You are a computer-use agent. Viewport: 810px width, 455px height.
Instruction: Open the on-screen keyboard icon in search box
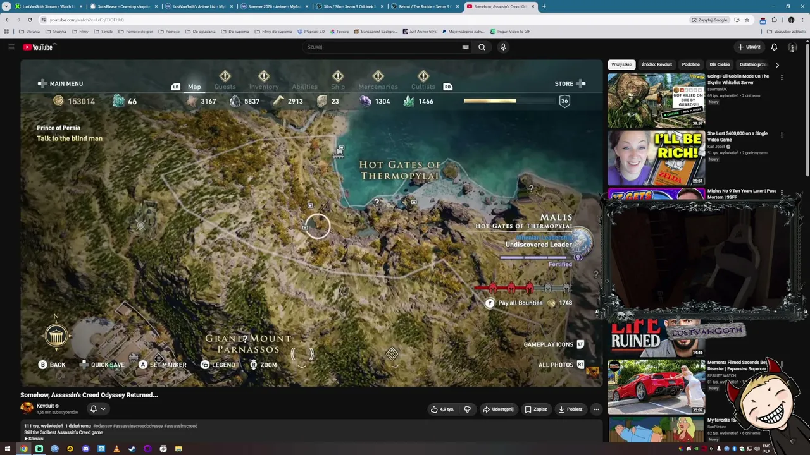(x=465, y=47)
